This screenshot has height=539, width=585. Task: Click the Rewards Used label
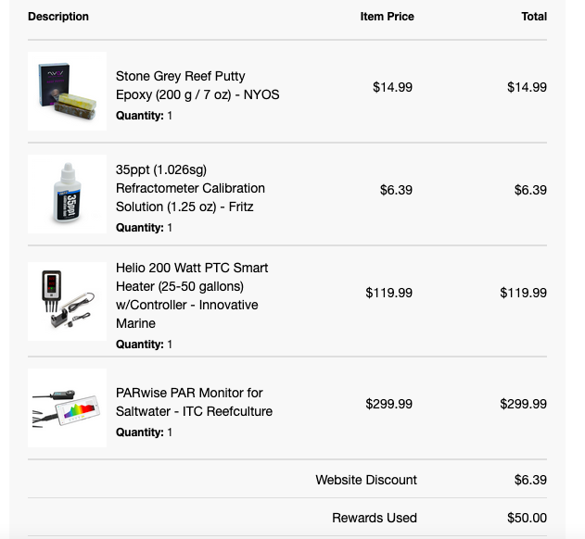[x=375, y=518]
